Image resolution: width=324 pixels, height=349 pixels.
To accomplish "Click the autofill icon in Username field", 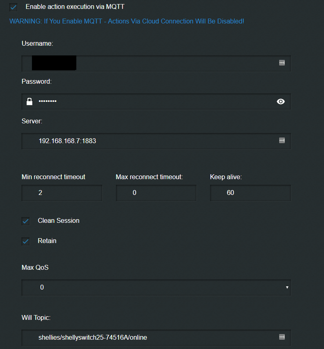I will coord(282,63).
